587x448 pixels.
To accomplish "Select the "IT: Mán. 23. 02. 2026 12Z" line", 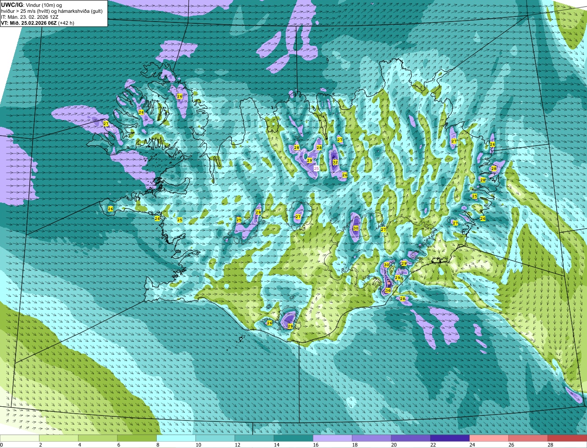I will 29,16.
